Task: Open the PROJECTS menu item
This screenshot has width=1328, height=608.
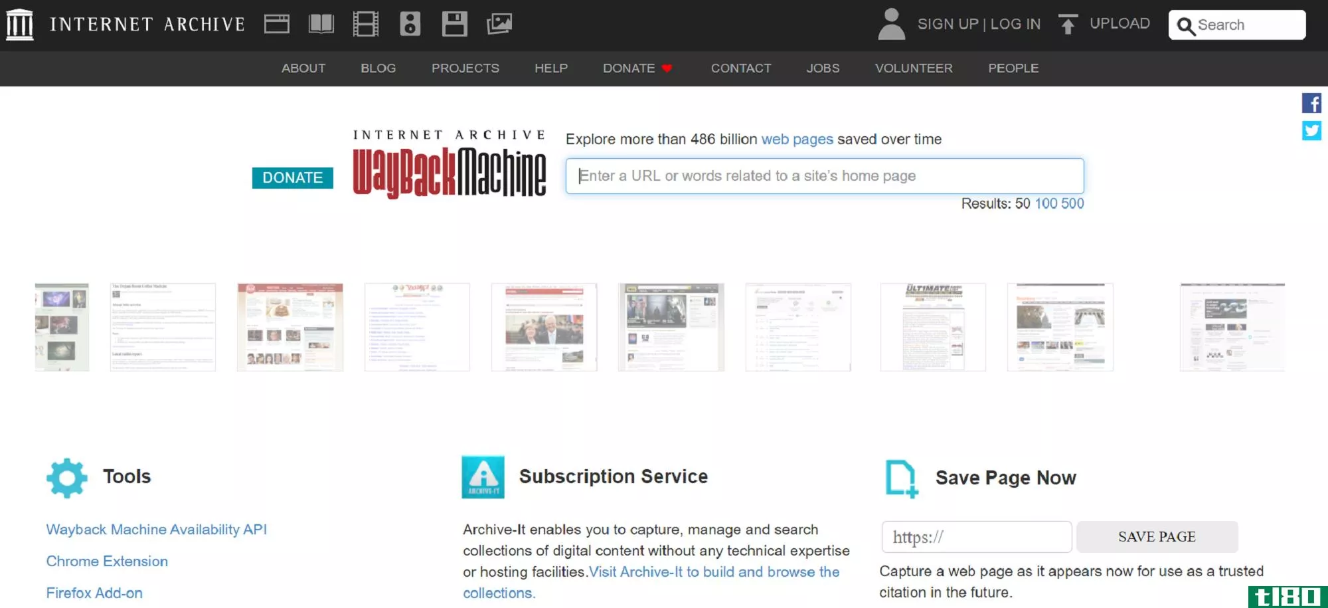Action: (x=465, y=68)
